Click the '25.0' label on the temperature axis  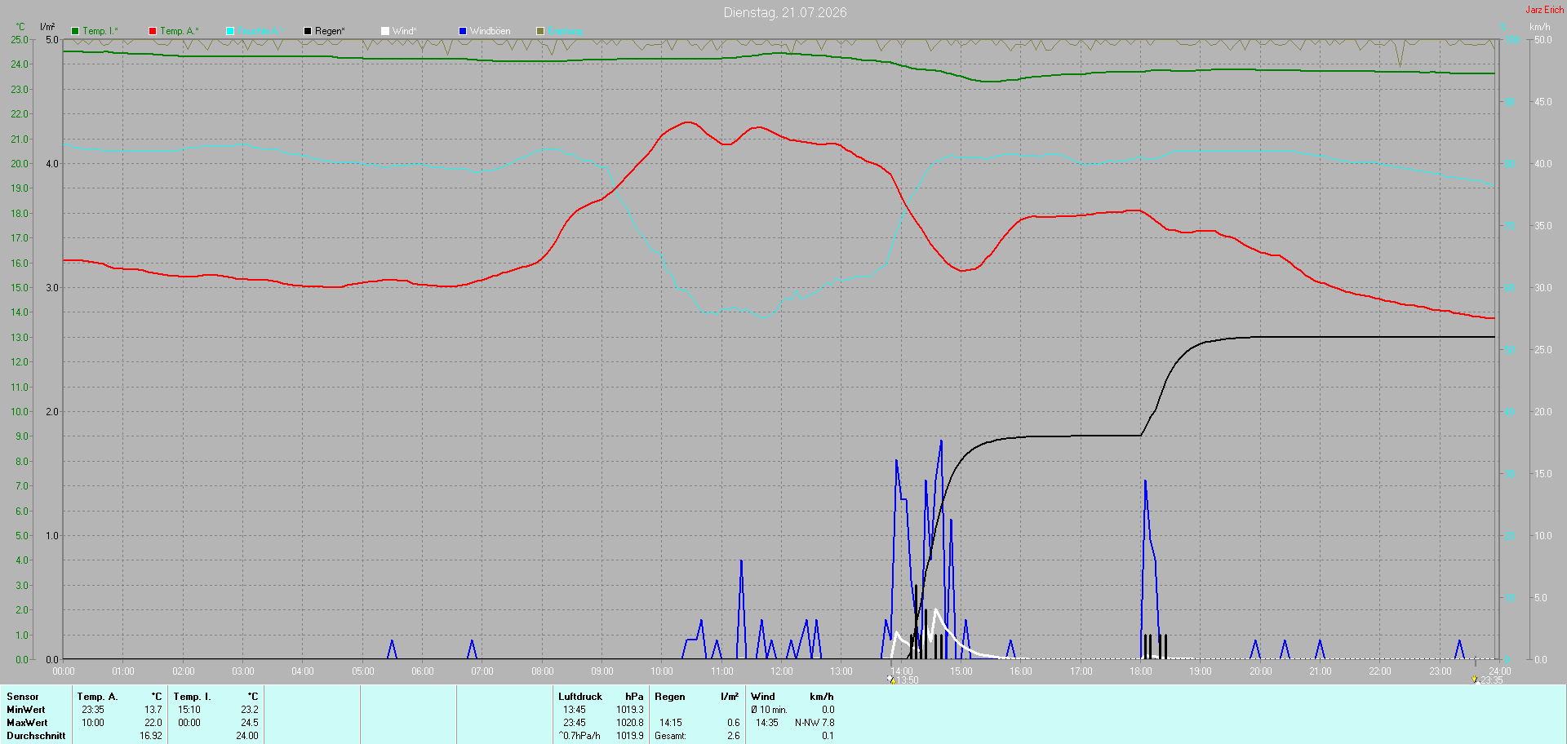coord(20,40)
